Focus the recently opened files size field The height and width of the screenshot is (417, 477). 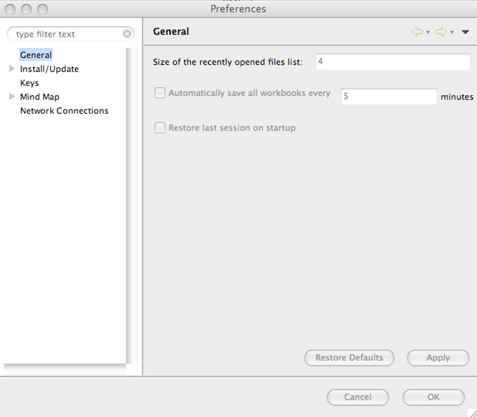click(392, 62)
